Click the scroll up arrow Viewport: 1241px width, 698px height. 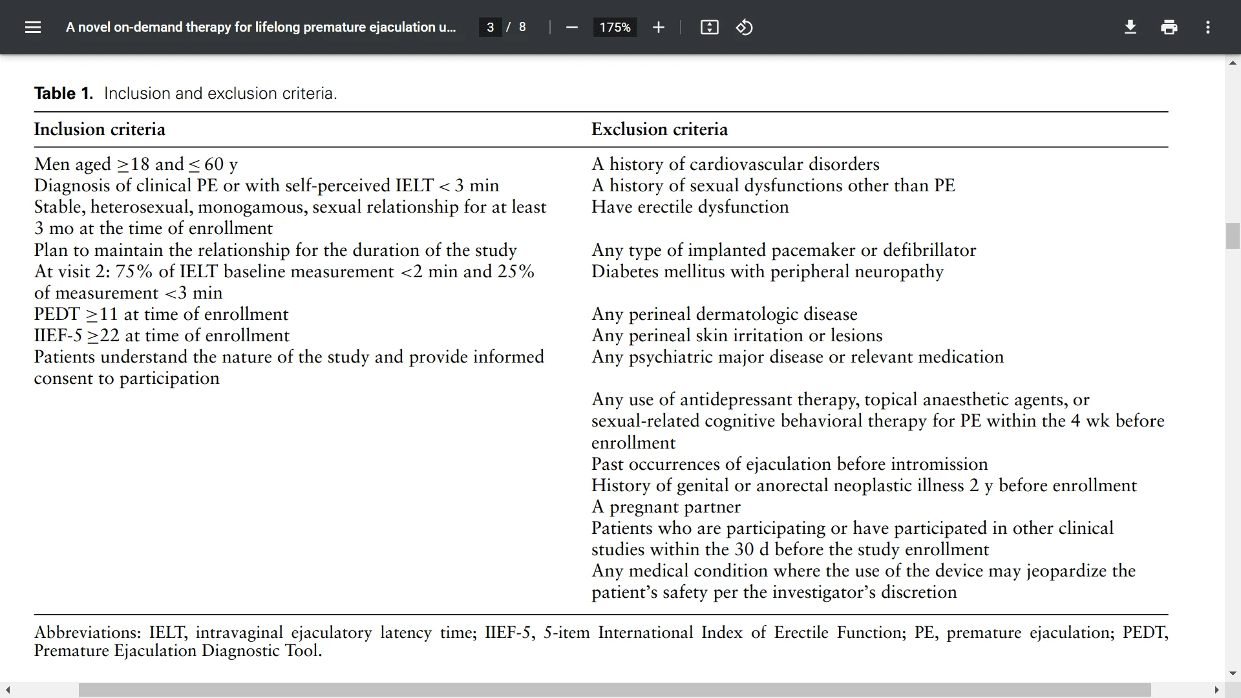pos(1233,63)
